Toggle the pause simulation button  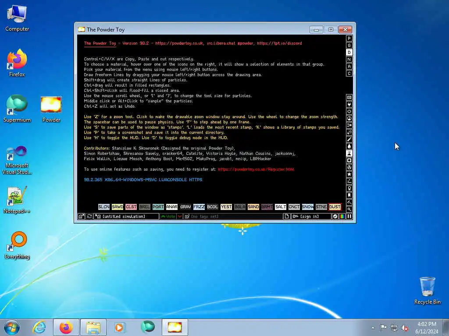coord(349,217)
